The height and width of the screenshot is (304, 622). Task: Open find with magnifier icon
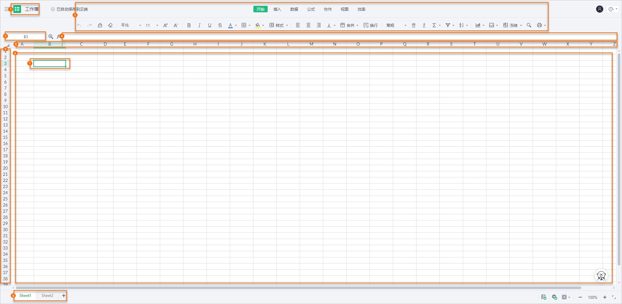(x=529, y=25)
